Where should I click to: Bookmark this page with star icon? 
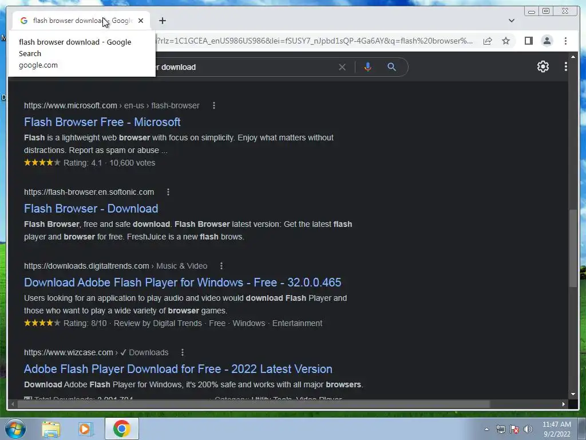coord(506,41)
